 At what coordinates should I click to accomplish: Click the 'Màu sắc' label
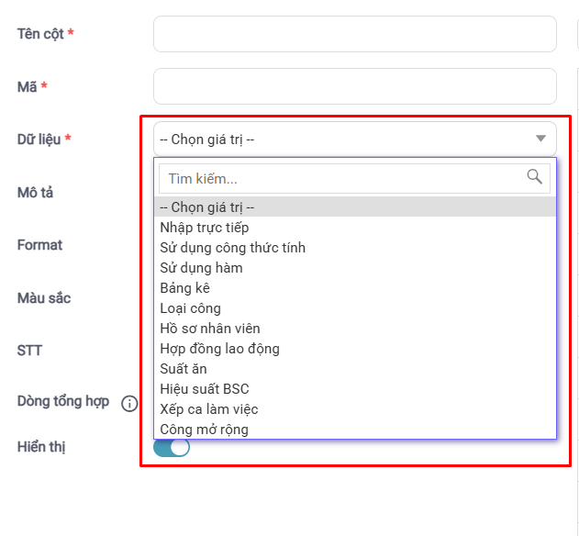coord(44,297)
